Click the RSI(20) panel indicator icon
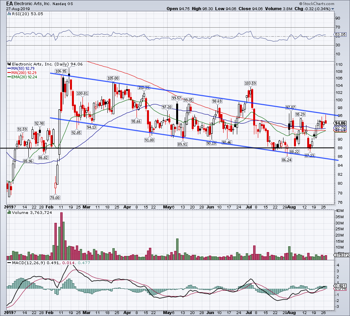The width and height of the screenshot is (350, 316). point(9,14)
